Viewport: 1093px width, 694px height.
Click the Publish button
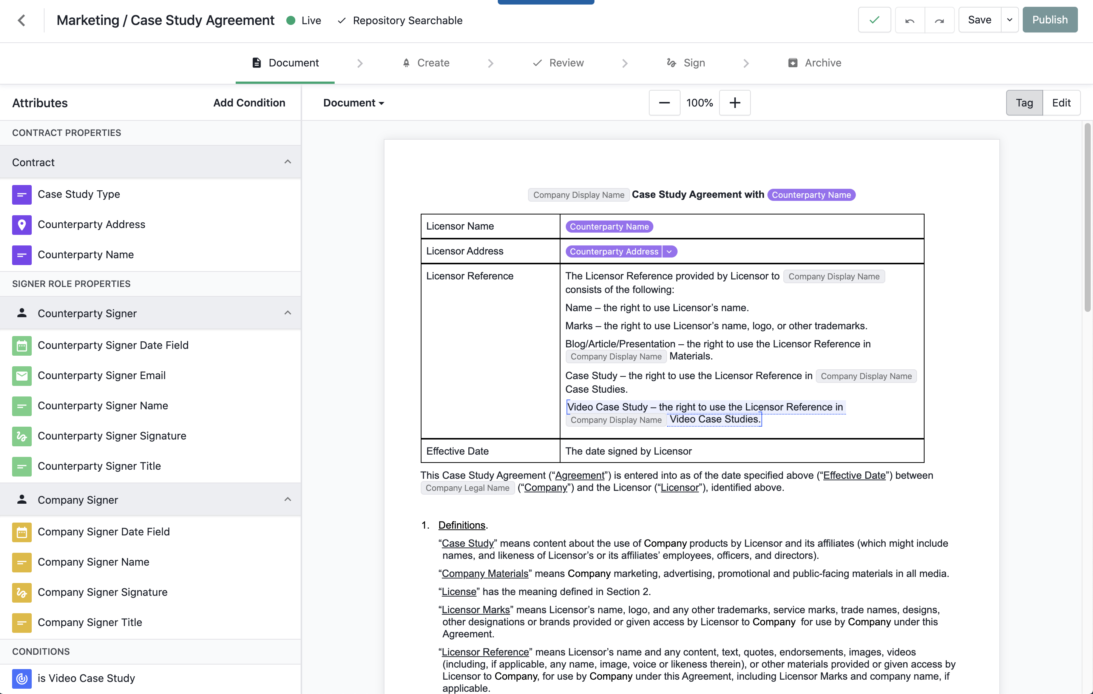click(1050, 20)
